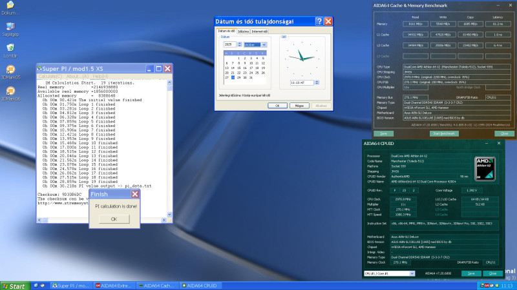Click Memory Read value 8161 MB/s
Screen dimensions: 517x290
pyautogui.click(x=416, y=24)
